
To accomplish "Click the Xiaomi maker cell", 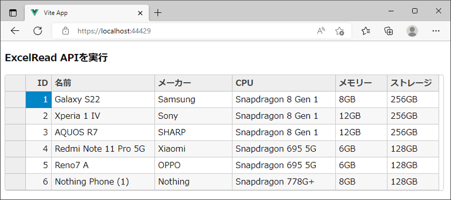I will pyautogui.click(x=193, y=149).
